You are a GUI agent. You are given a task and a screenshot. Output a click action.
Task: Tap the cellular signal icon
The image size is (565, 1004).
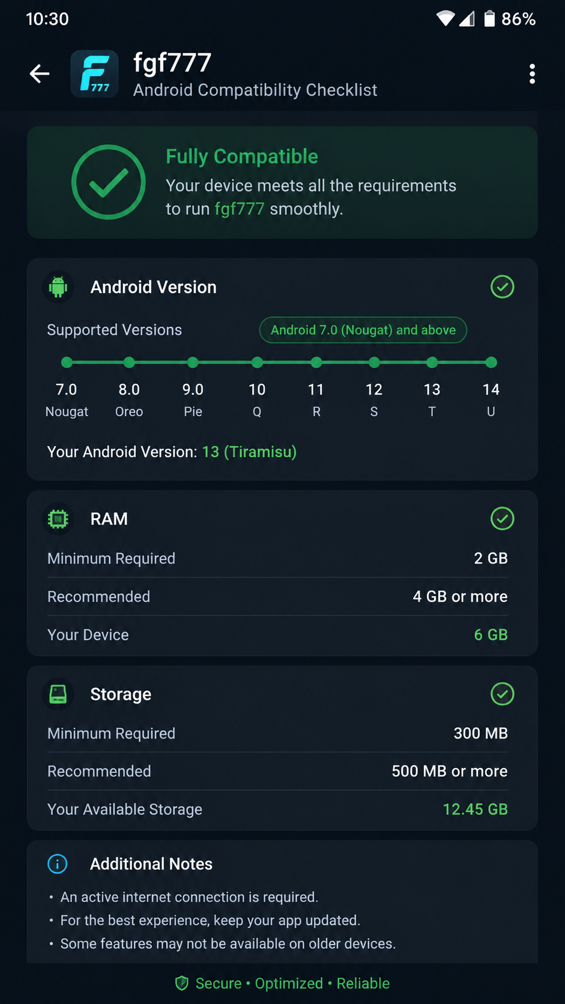467,19
